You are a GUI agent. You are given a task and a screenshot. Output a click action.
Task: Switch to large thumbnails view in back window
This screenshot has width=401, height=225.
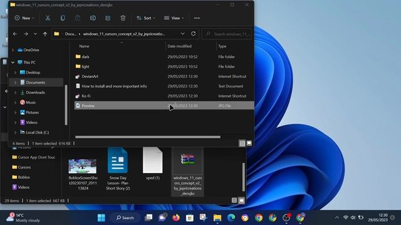[241, 201]
